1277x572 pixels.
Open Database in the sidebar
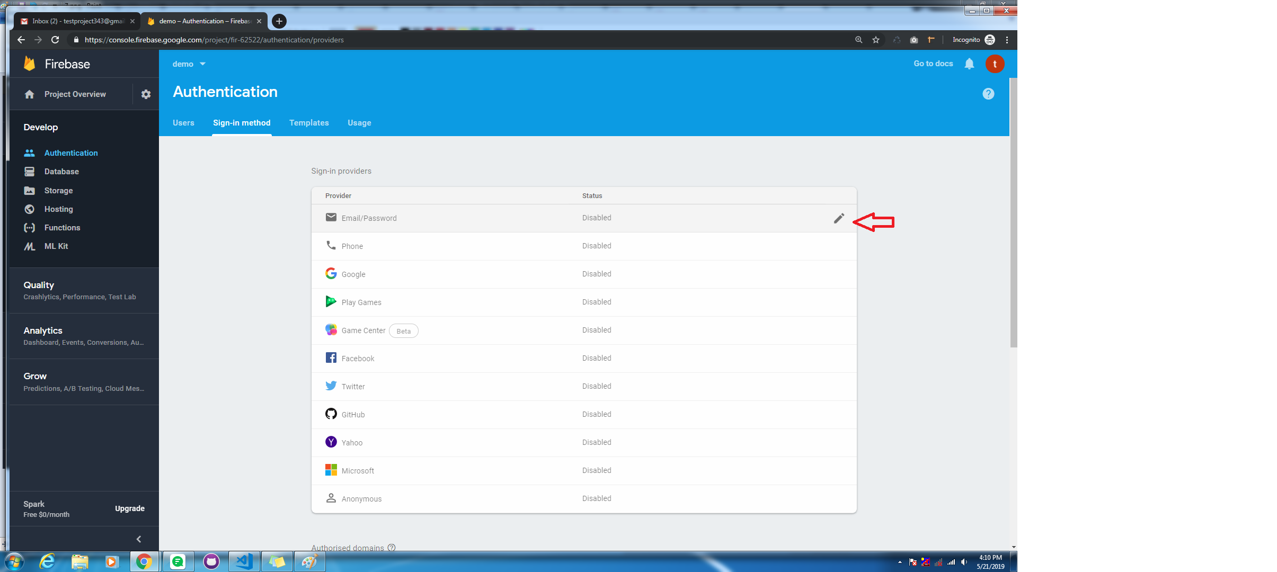[61, 172]
